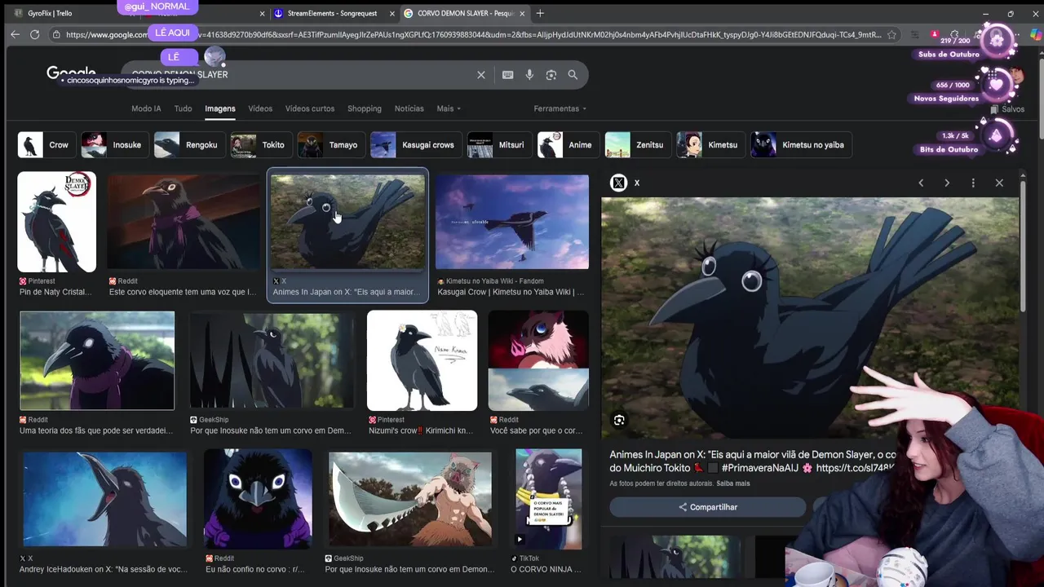Open the Notícias results tab
Image resolution: width=1044 pixels, height=587 pixels.
[x=409, y=108]
